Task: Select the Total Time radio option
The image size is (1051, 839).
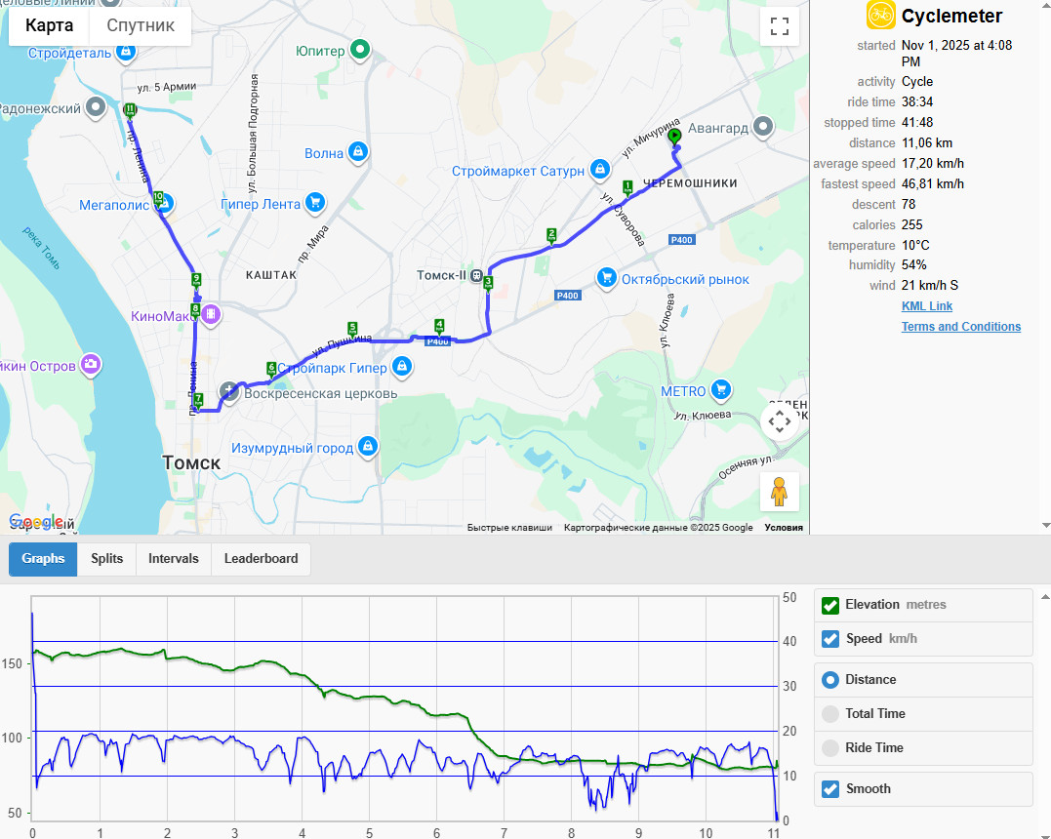Action: pyautogui.click(x=829, y=714)
